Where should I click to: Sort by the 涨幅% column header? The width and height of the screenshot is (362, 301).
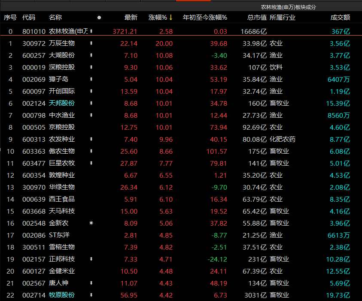click(158, 17)
